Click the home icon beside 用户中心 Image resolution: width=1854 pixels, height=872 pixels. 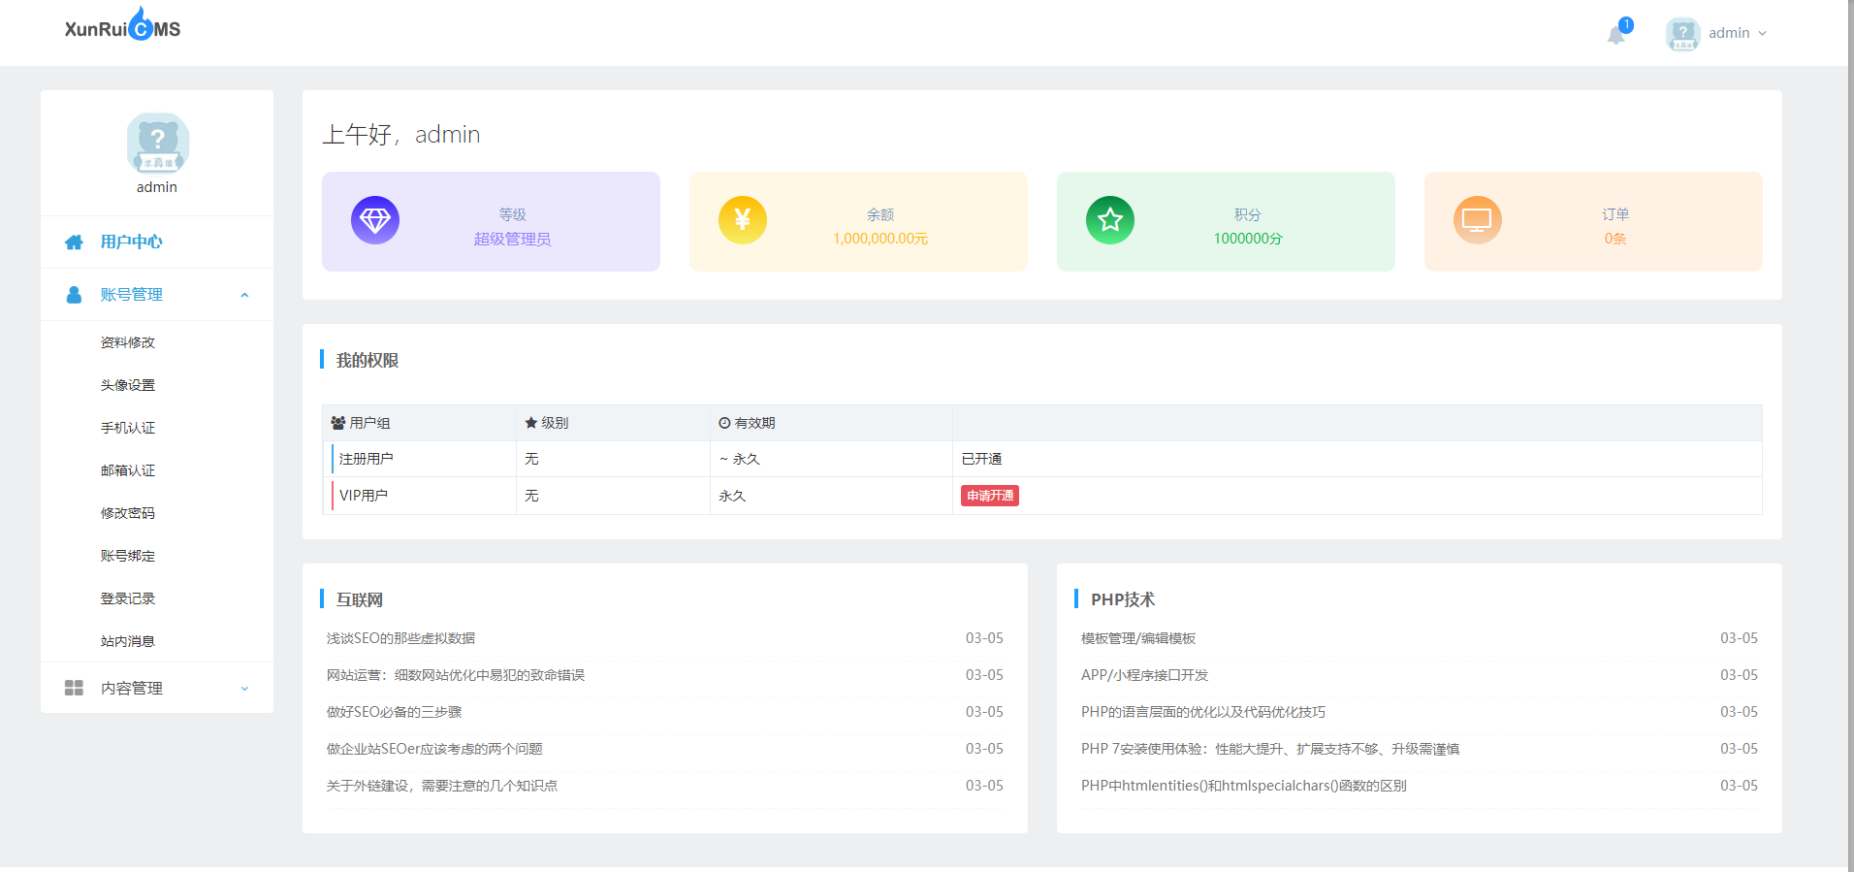tap(74, 242)
